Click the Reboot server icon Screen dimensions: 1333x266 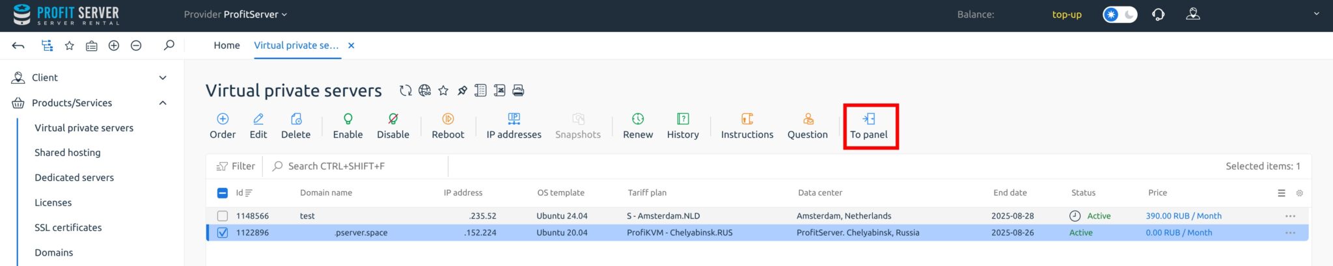(x=448, y=119)
